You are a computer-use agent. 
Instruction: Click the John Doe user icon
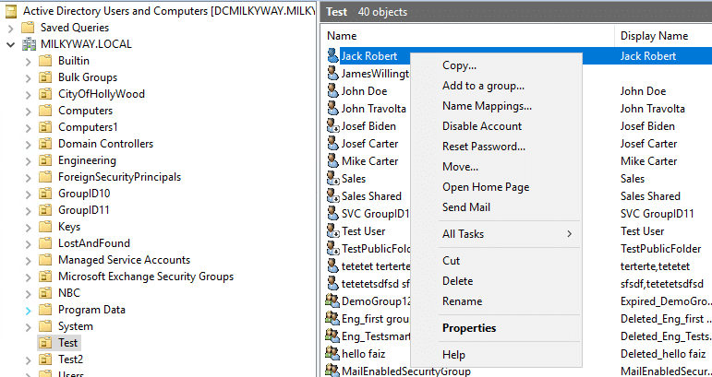click(x=332, y=90)
